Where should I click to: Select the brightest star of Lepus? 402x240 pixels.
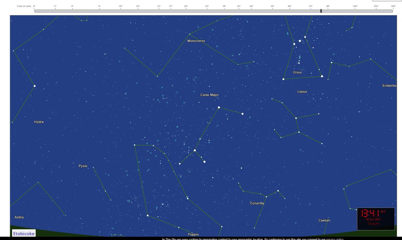[296, 118]
